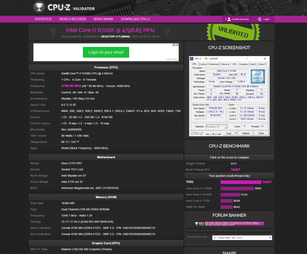Click the YOU benchmark bar
Viewport: 307px width, 254px height.
[241, 182]
